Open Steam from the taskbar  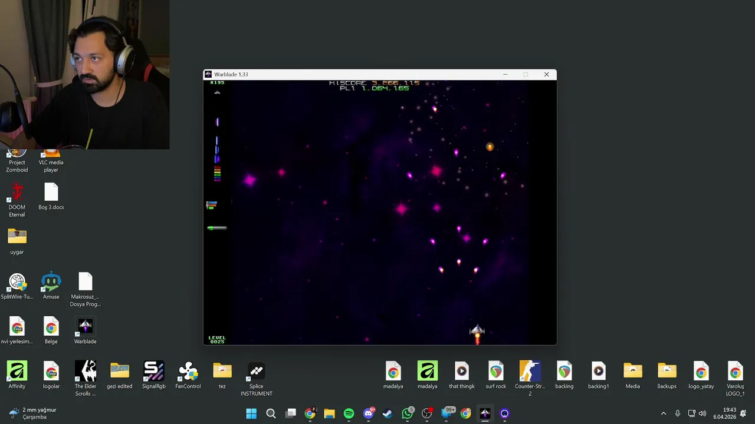388,413
